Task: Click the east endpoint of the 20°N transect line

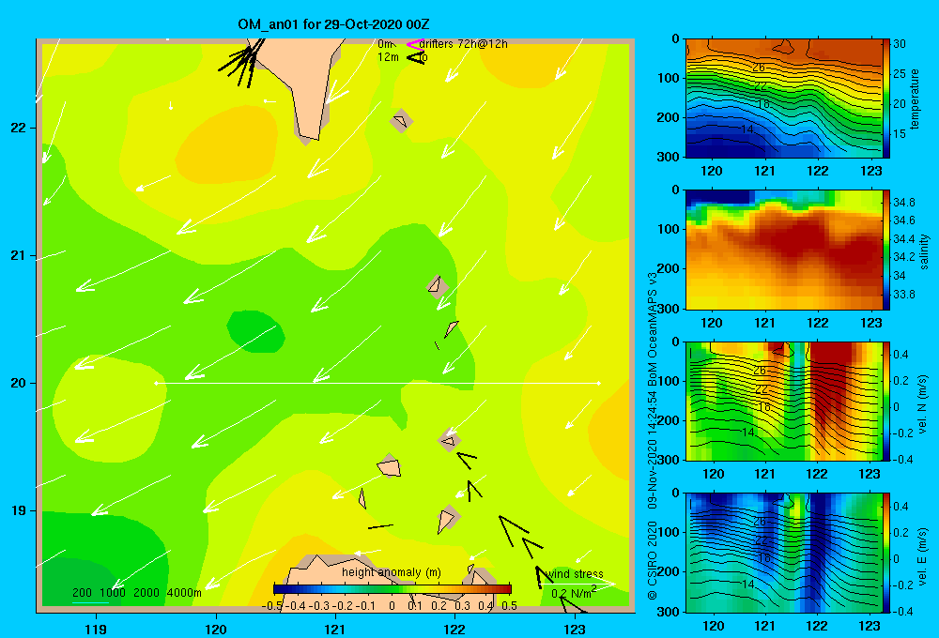Action: pos(598,383)
